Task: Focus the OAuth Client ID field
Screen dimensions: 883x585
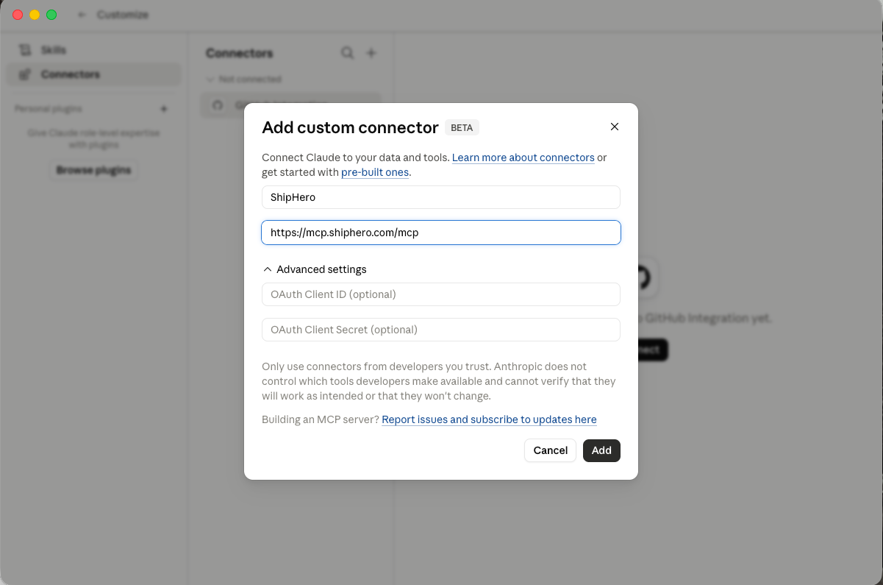Action: [x=441, y=294]
